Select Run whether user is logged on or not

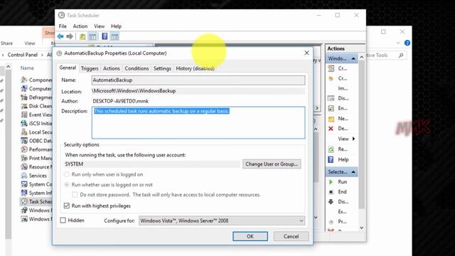pyautogui.click(x=67, y=185)
